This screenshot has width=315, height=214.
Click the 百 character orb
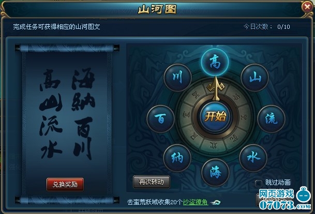160,119
